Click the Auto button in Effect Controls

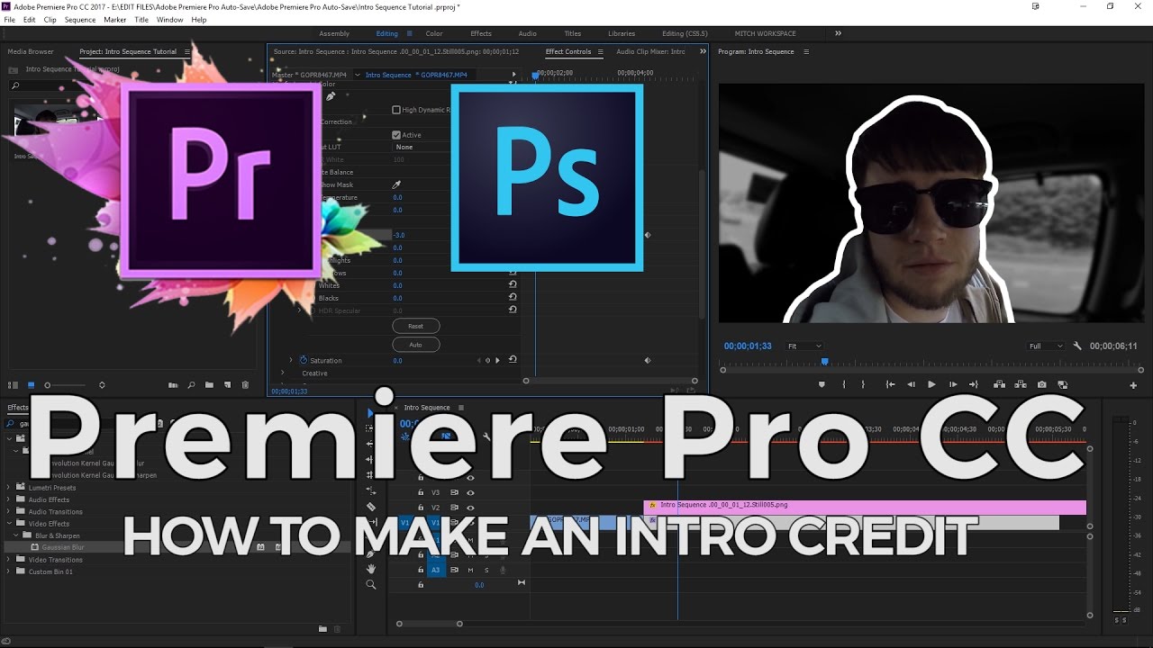coord(415,344)
